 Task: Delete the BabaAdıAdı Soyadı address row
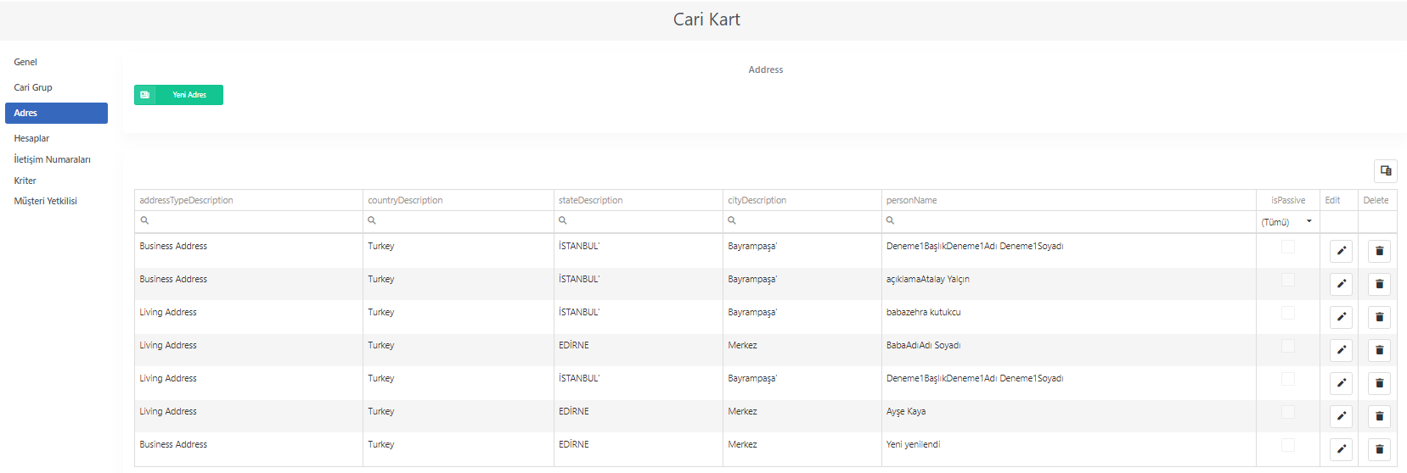pyautogui.click(x=1379, y=350)
